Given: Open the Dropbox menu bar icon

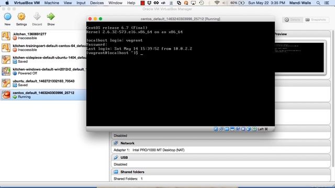Looking at the screenshot, I should (x=149, y=3).
